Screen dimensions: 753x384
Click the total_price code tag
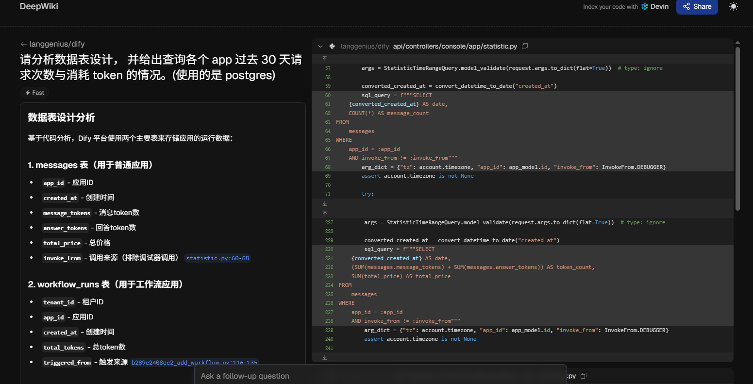click(62, 243)
